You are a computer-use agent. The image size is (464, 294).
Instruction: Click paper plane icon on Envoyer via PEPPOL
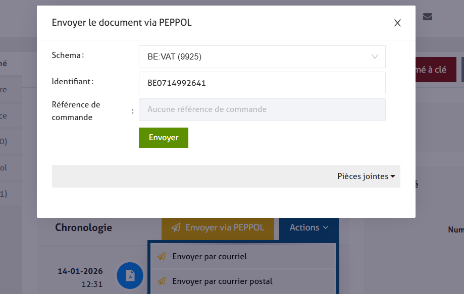[176, 227]
